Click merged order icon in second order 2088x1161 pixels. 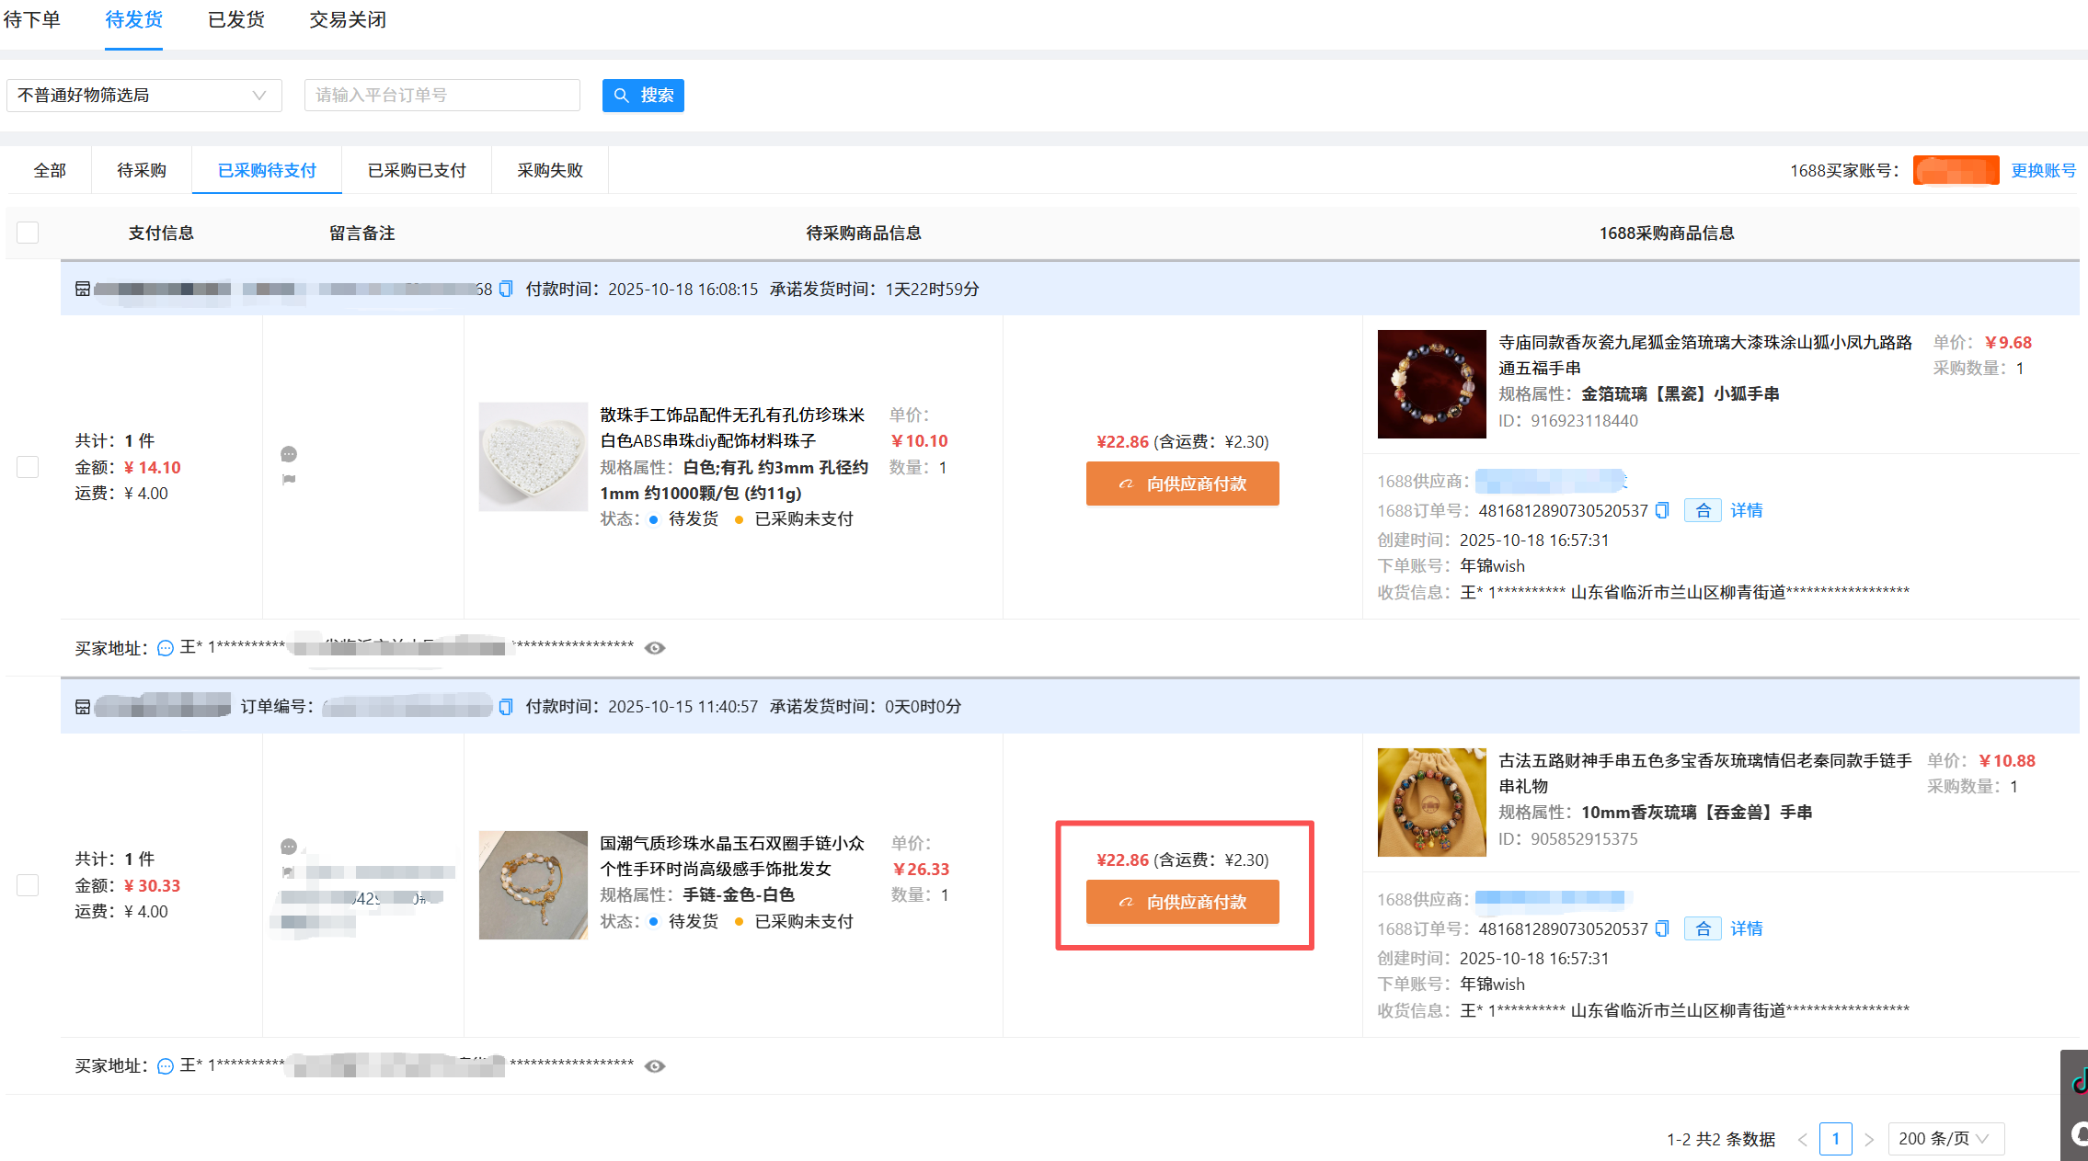[x=1703, y=929]
